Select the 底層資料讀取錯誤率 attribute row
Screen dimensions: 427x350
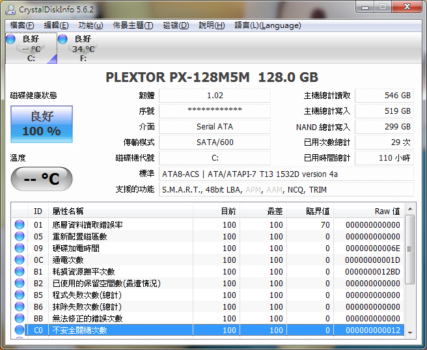tap(208, 224)
